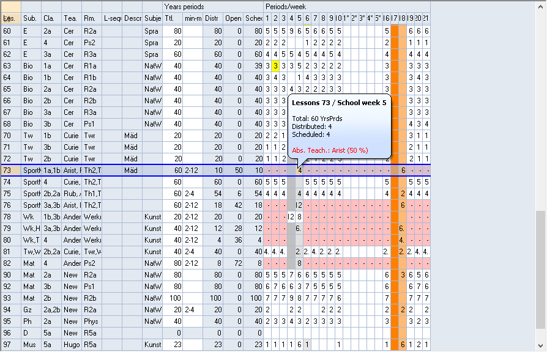Click the Sub. column header

[x=31, y=18]
